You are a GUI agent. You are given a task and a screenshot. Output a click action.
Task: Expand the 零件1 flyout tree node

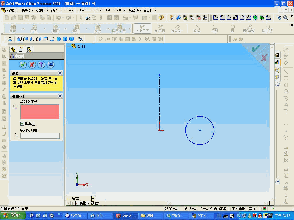point(68,46)
